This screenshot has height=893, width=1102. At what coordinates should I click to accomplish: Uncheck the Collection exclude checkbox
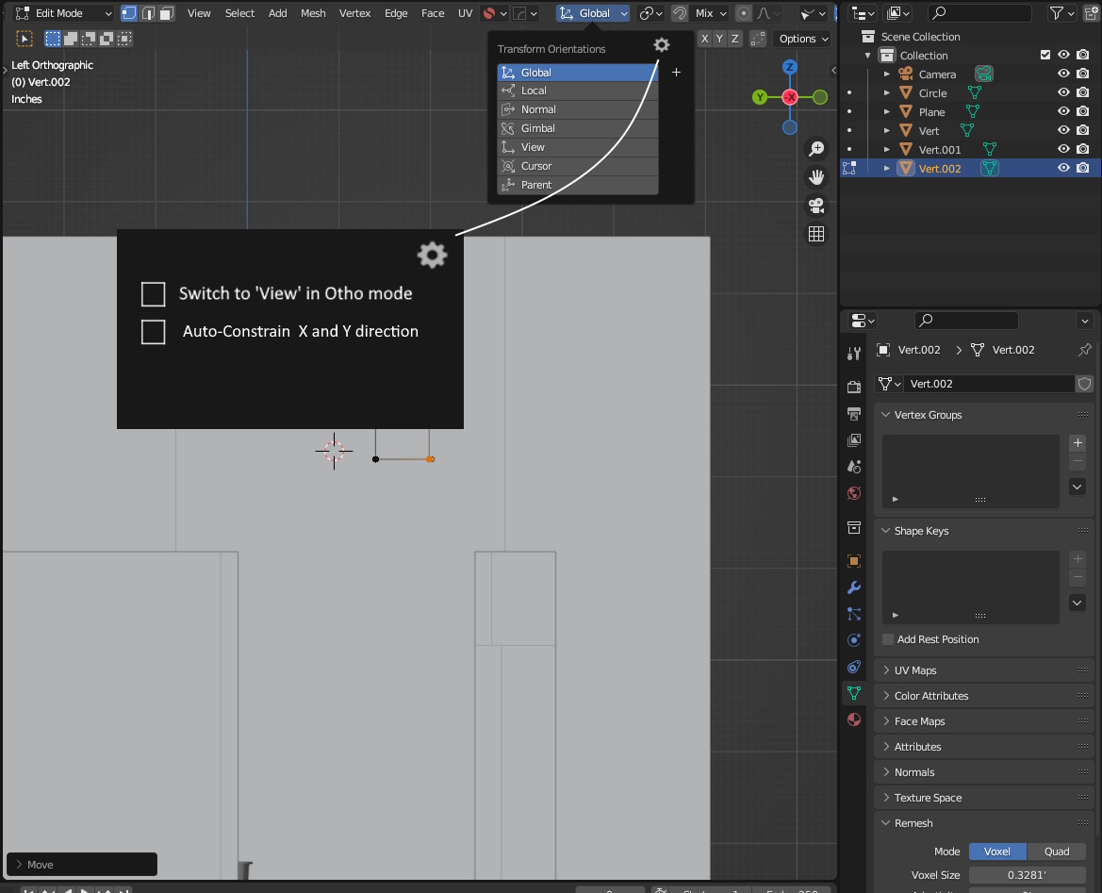point(1045,55)
